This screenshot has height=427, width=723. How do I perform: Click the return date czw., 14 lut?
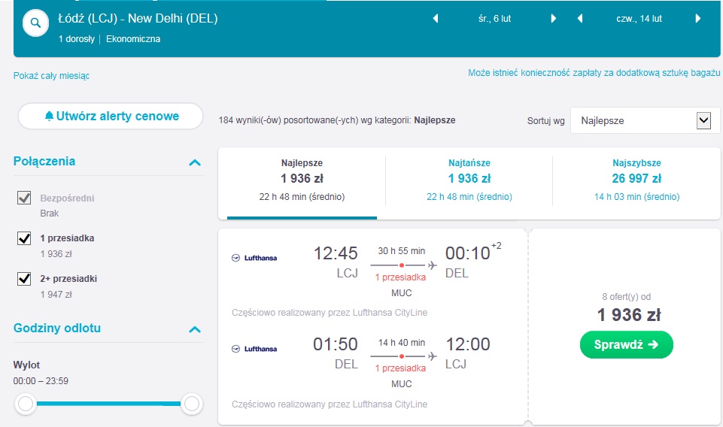point(639,19)
